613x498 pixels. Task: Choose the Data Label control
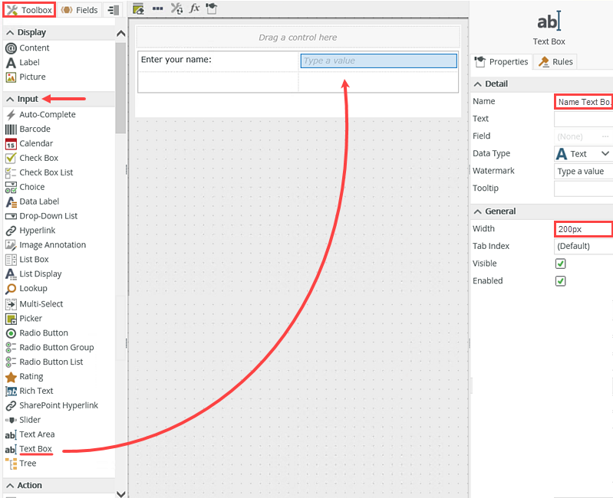coord(32,201)
